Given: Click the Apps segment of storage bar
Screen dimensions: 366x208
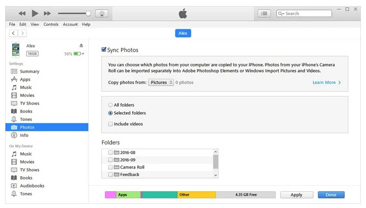Looking at the screenshot, I should 128,195.
